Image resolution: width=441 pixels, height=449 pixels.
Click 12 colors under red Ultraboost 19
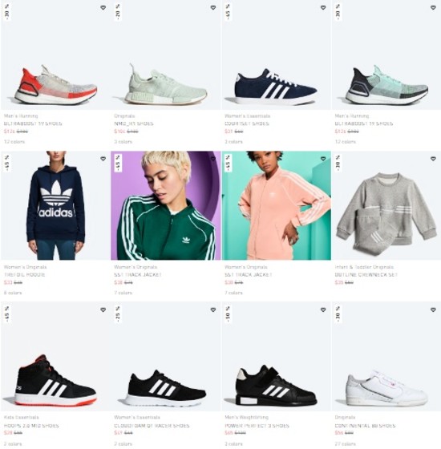pyautogui.click(x=14, y=142)
